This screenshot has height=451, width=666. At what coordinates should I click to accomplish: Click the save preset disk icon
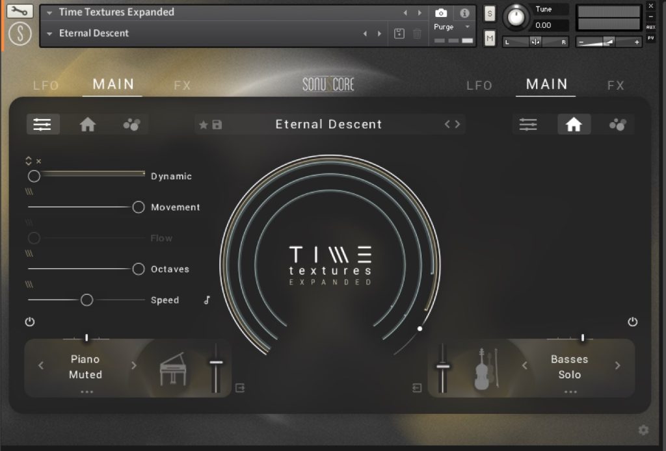click(217, 125)
